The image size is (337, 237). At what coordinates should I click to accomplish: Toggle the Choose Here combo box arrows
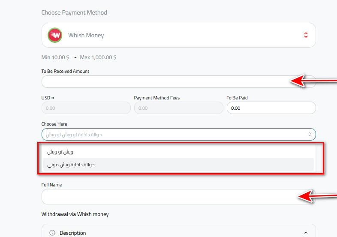point(310,134)
